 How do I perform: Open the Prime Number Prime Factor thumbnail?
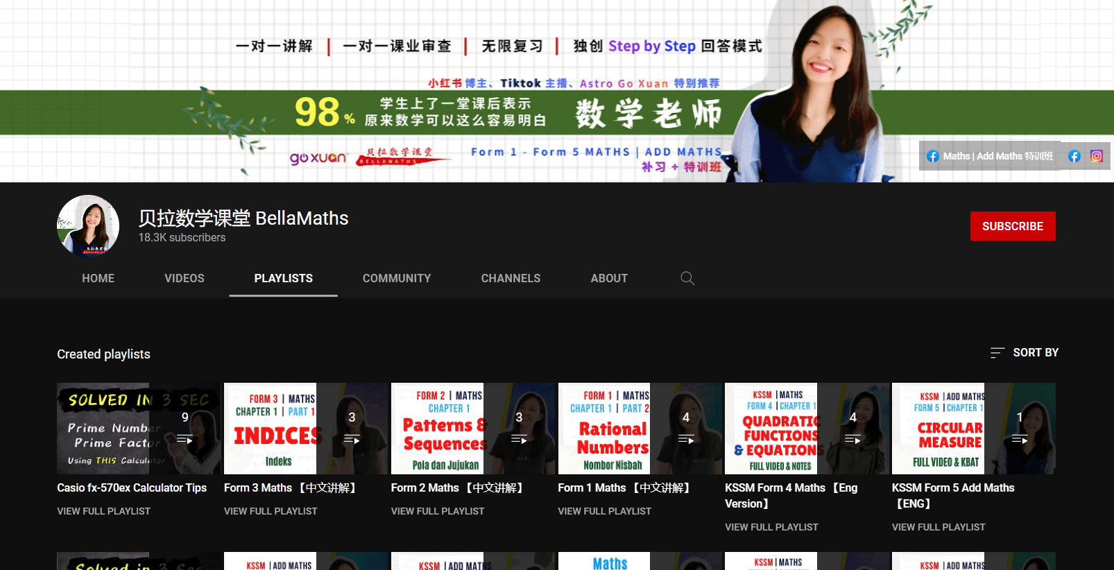point(139,429)
